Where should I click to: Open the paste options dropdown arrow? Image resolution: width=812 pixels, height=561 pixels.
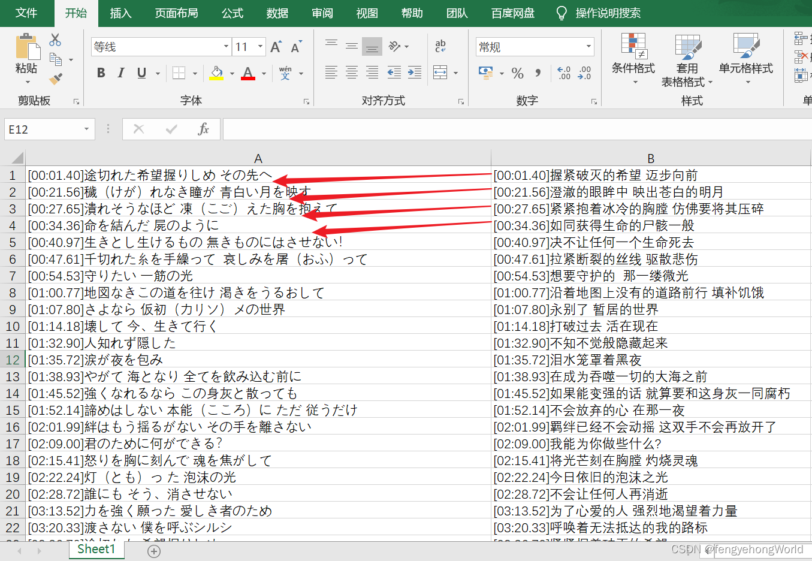point(27,82)
